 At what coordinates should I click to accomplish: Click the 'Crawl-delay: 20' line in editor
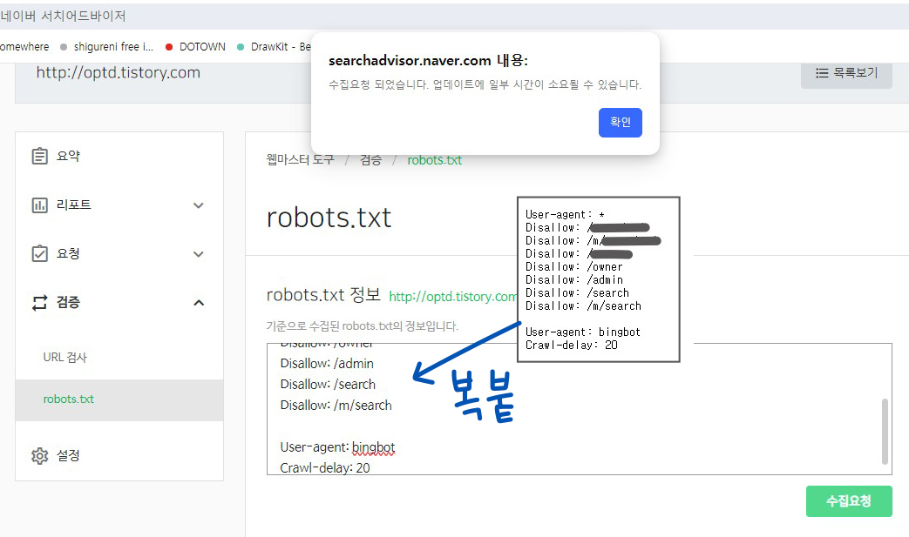pyautogui.click(x=325, y=467)
